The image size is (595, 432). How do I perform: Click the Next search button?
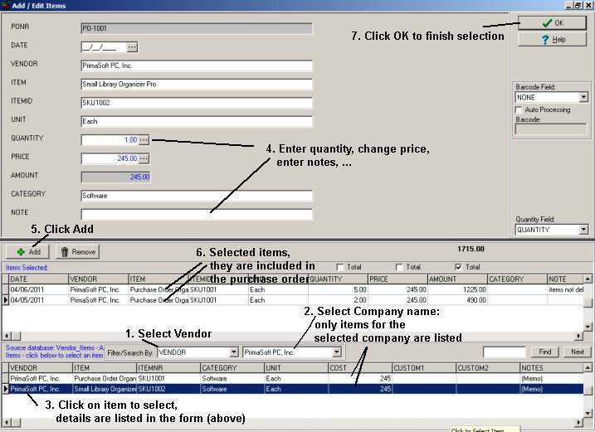click(578, 352)
